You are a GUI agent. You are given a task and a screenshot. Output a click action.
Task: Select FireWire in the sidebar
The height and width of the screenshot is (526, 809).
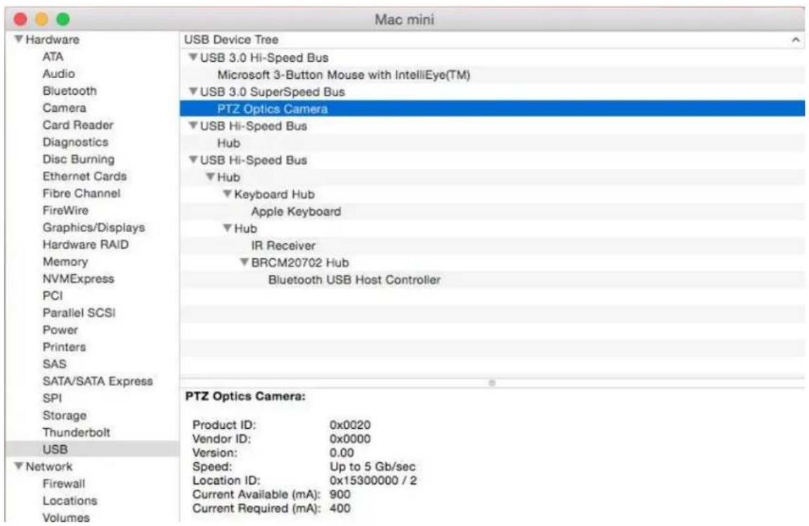(x=65, y=210)
